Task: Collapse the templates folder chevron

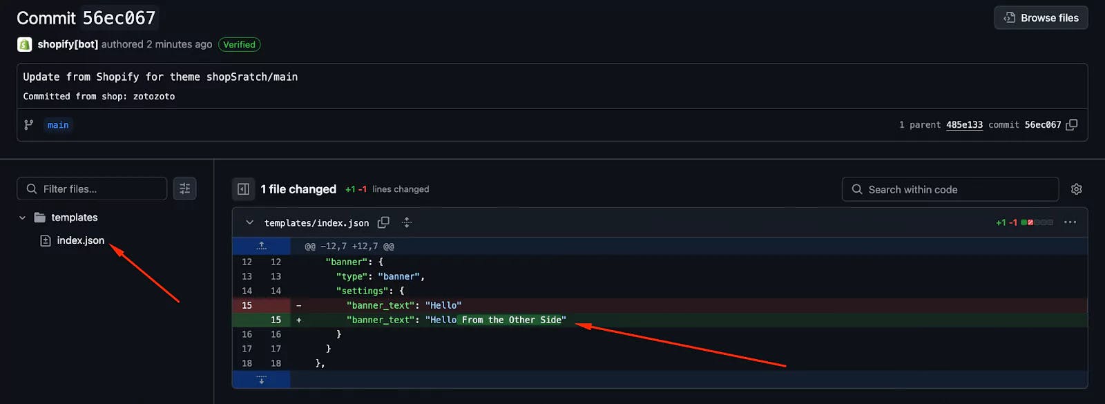Action: 22,218
